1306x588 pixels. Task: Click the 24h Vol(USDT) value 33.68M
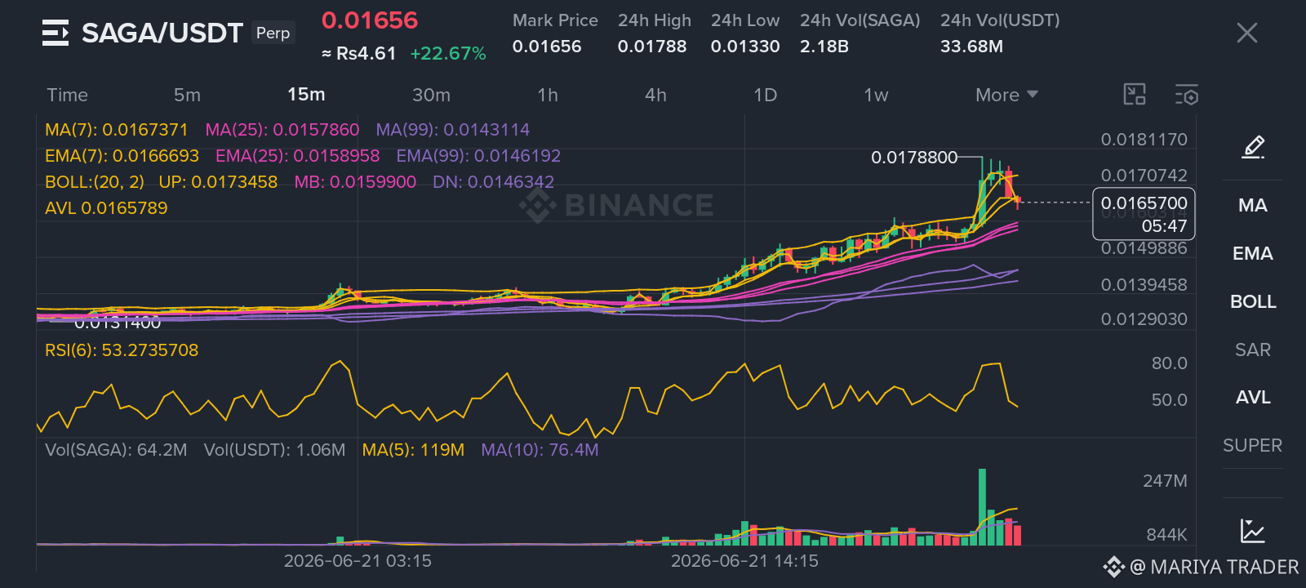point(971,47)
